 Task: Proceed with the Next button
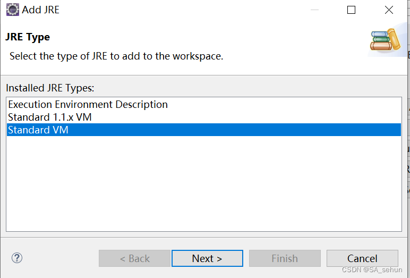pos(207,258)
